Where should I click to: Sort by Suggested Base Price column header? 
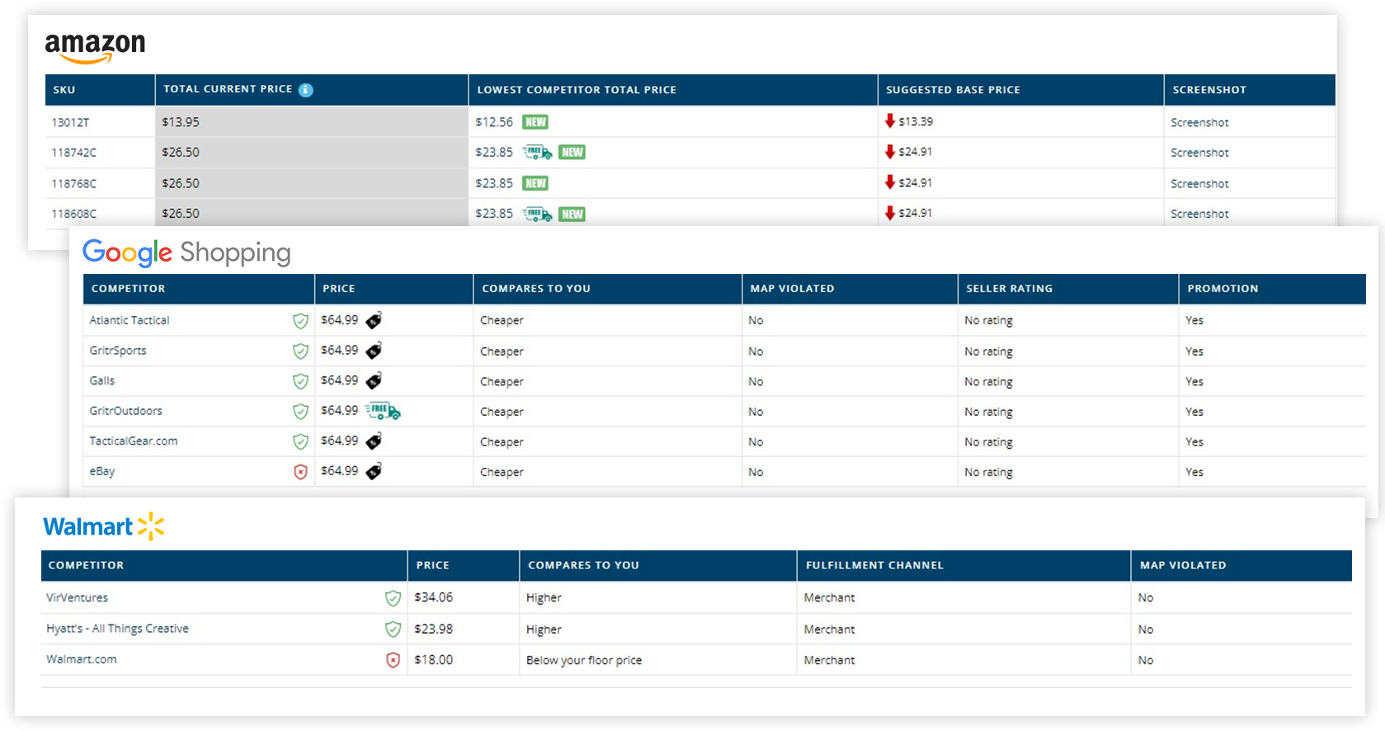(x=953, y=90)
